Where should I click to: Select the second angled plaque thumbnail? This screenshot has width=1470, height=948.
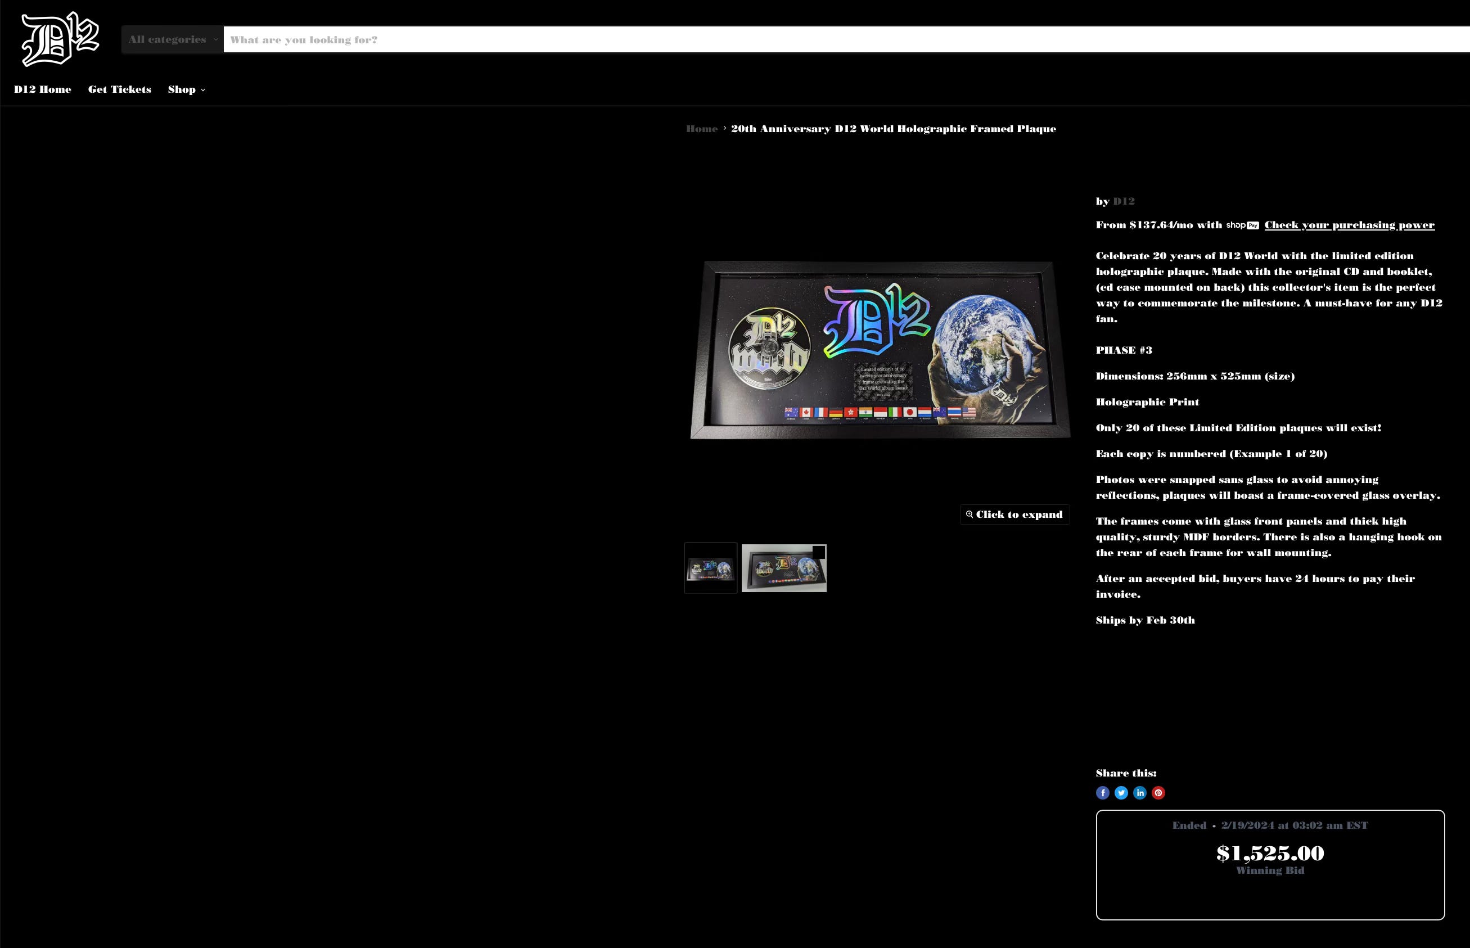point(783,568)
